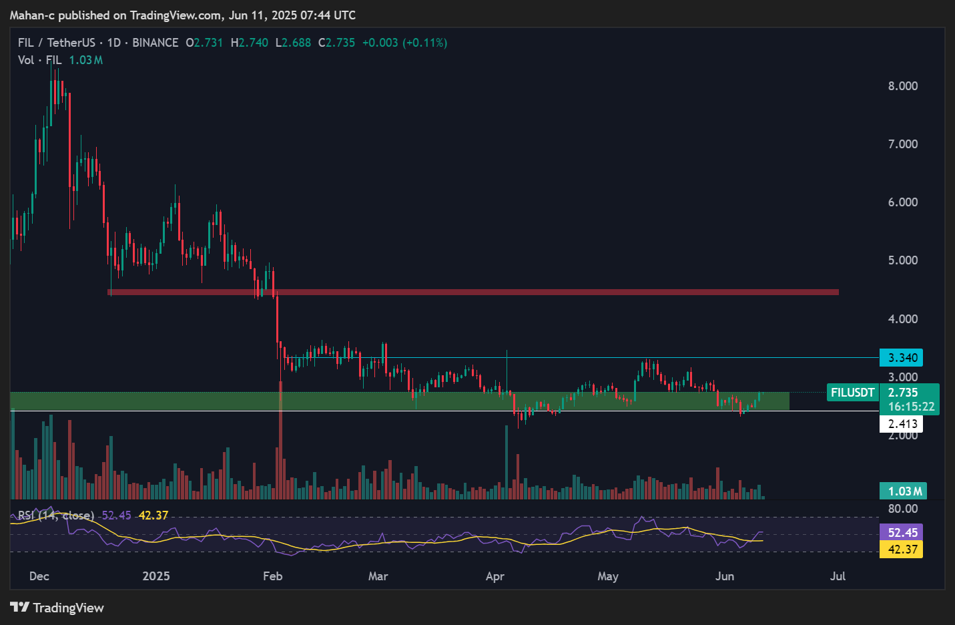Image resolution: width=955 pixels, height=625 pixels.
Task: Click the yellow 42.37 RSI average tag
Action: coord(902,550)
